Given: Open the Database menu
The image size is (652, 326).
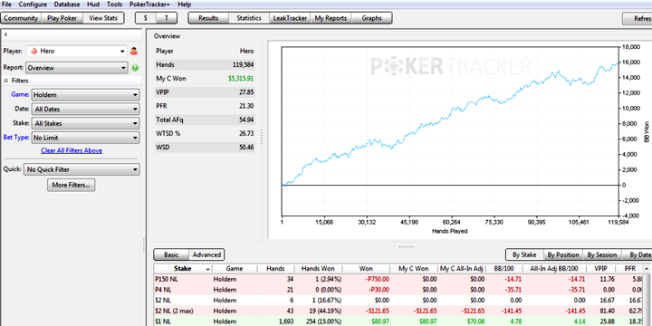Looking at the screenshot, I should click(x=68, y=5).
